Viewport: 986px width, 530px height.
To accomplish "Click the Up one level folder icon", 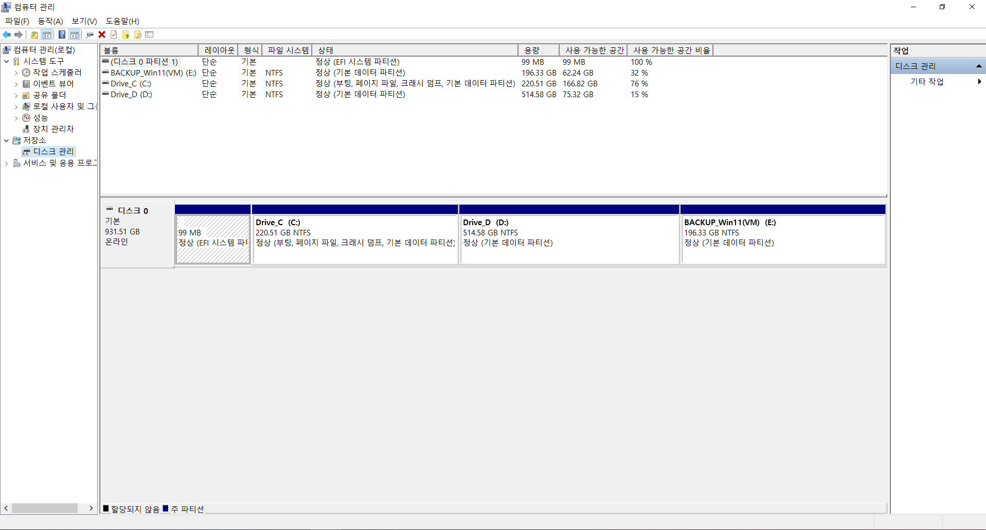I will click(34, 34).
